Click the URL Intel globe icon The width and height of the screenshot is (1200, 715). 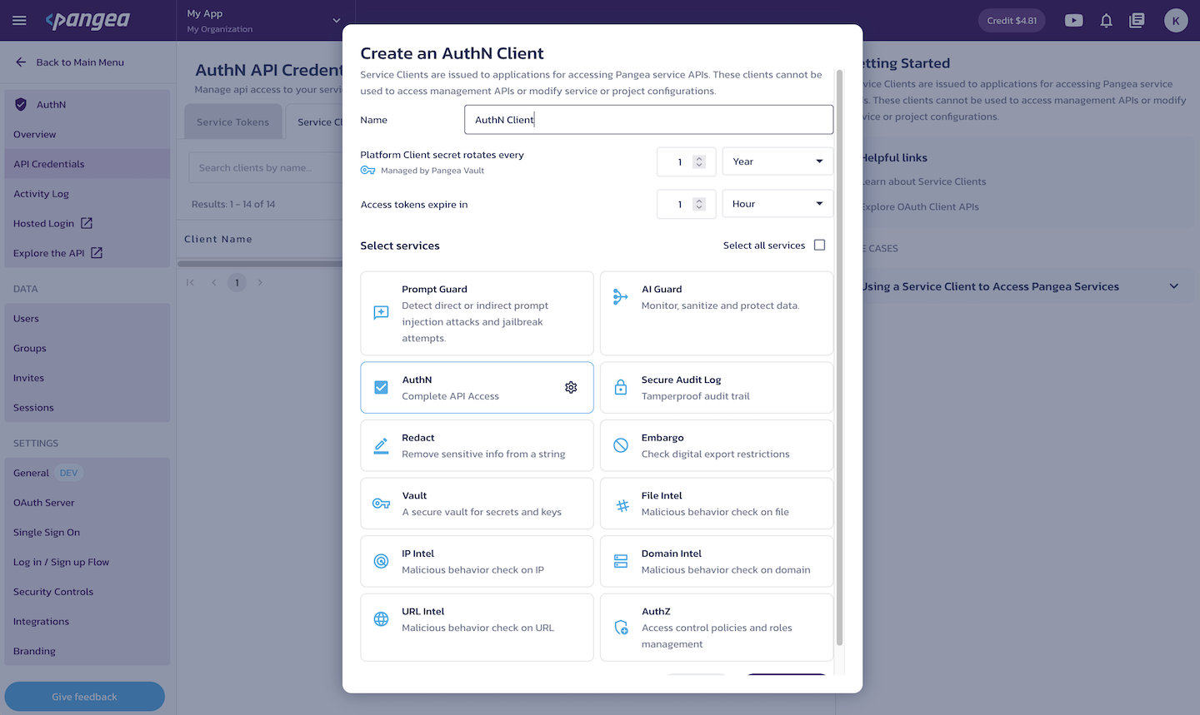pyautogui.click(x=381, y=618)
